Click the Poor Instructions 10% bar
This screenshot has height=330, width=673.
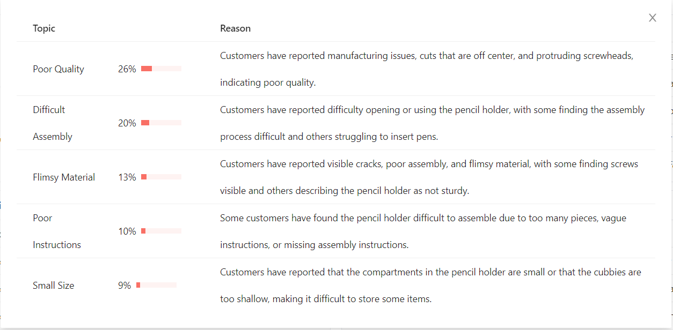pyautogui.click(x=161, y=231)
